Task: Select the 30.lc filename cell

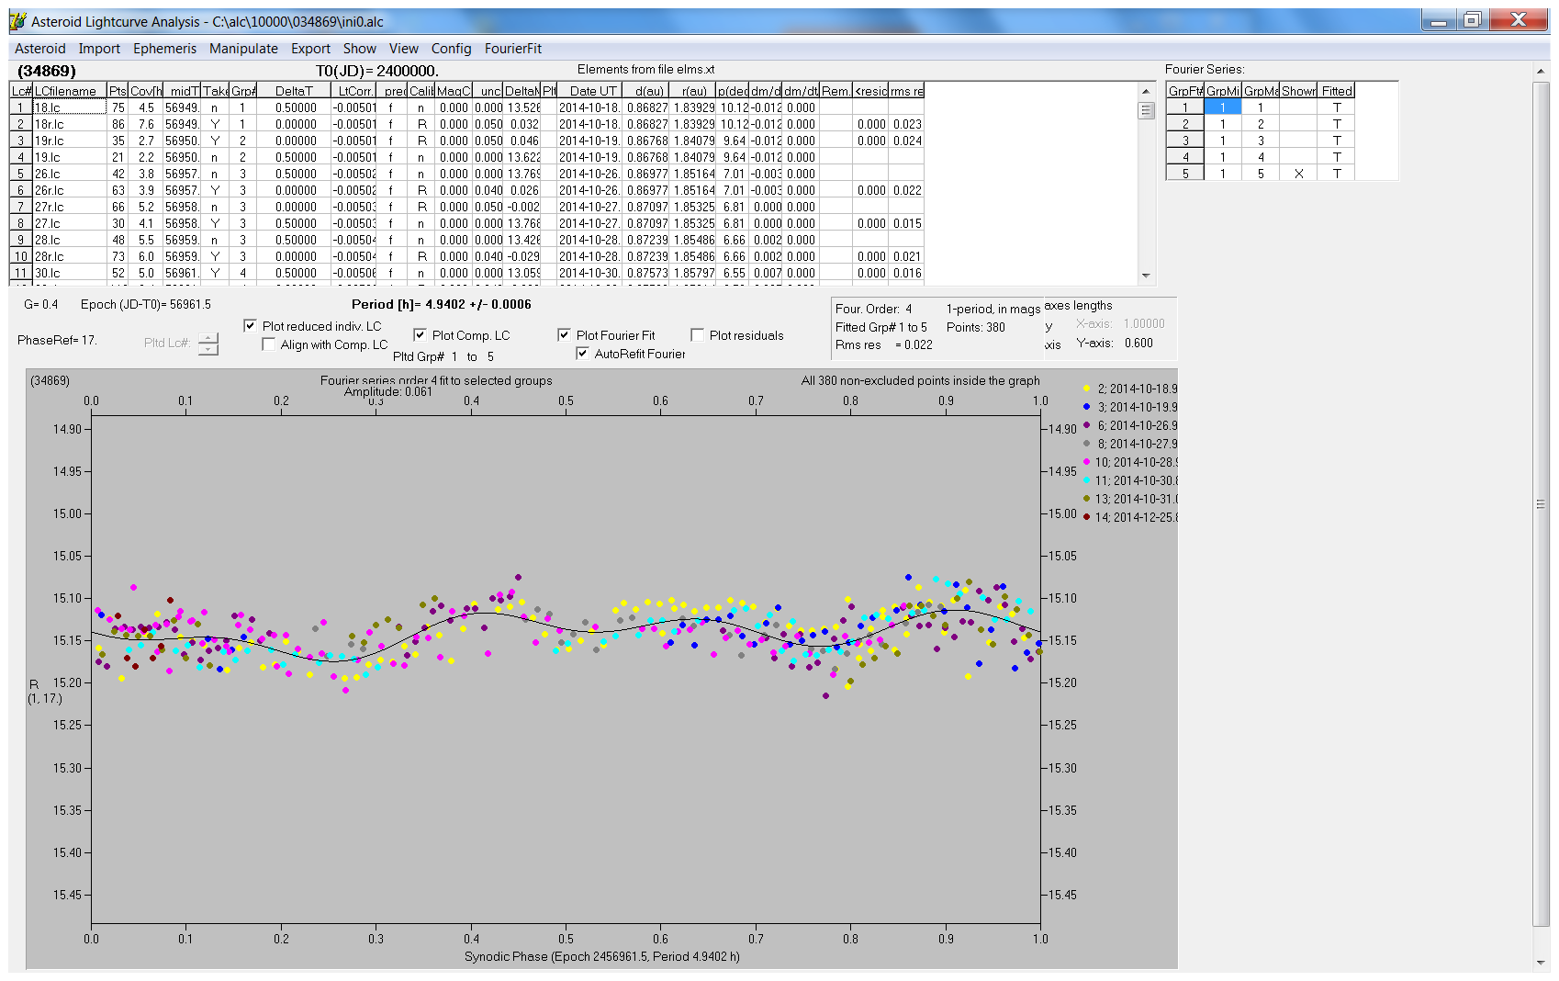Action: [x=70, y=273]
